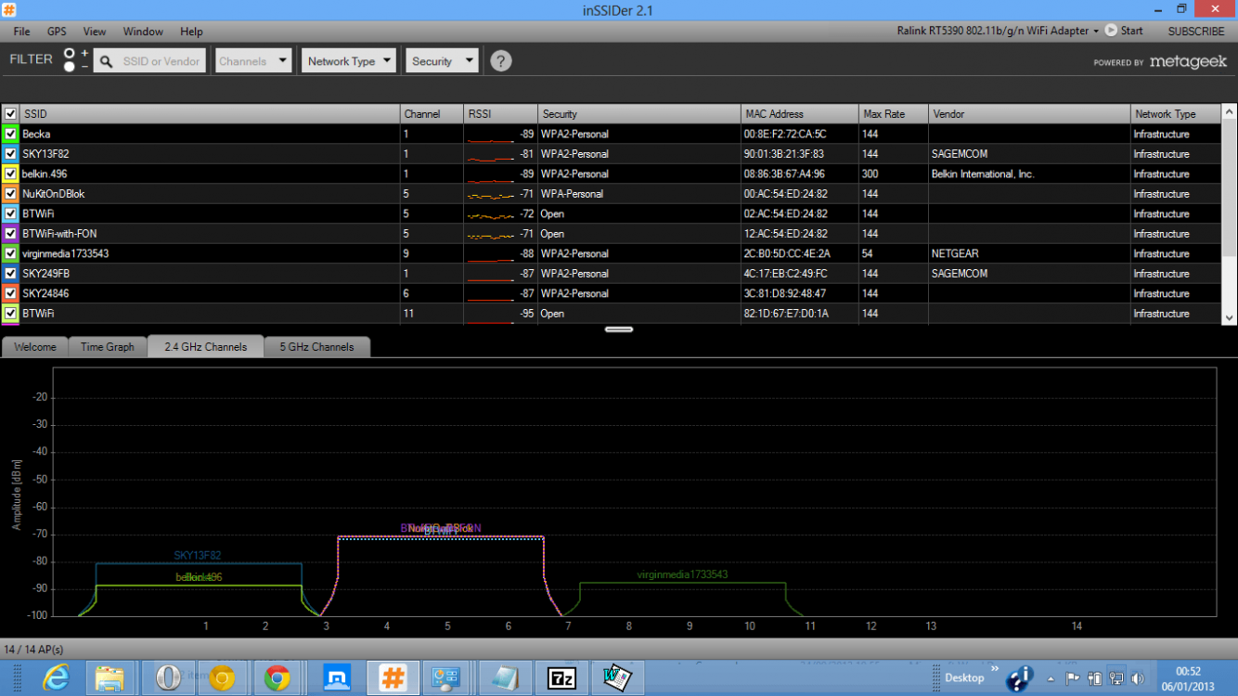This screenshot has width=1238, height=696.
Task: Open the GPS menu
Action: pyautogui.click(x=57, y=32)
